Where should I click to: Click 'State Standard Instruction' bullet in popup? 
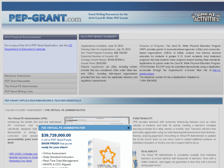58,157
